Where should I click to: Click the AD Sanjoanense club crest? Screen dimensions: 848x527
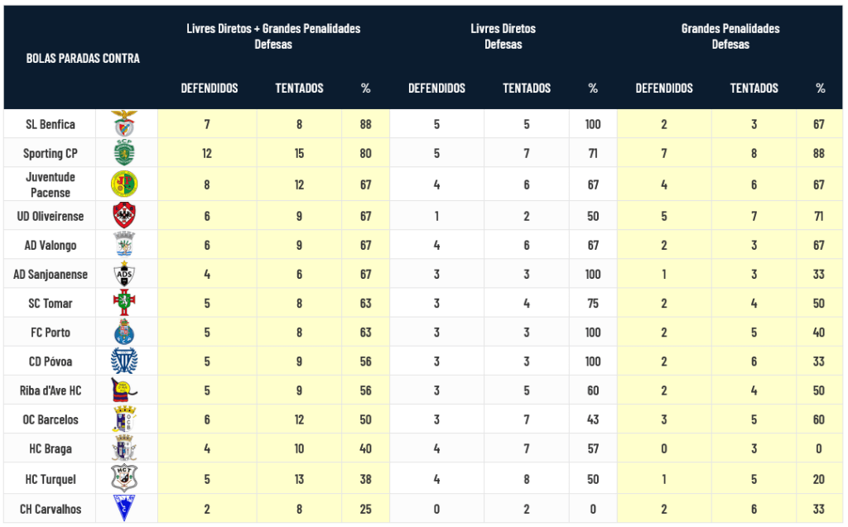point(124,274)
